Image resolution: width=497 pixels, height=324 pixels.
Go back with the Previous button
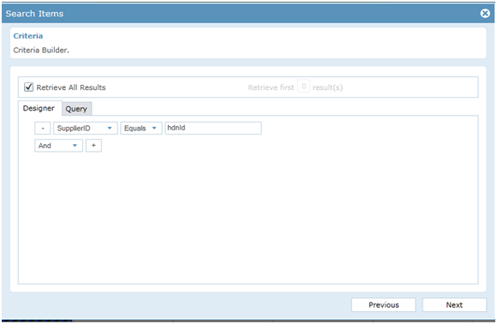point(384,305)
